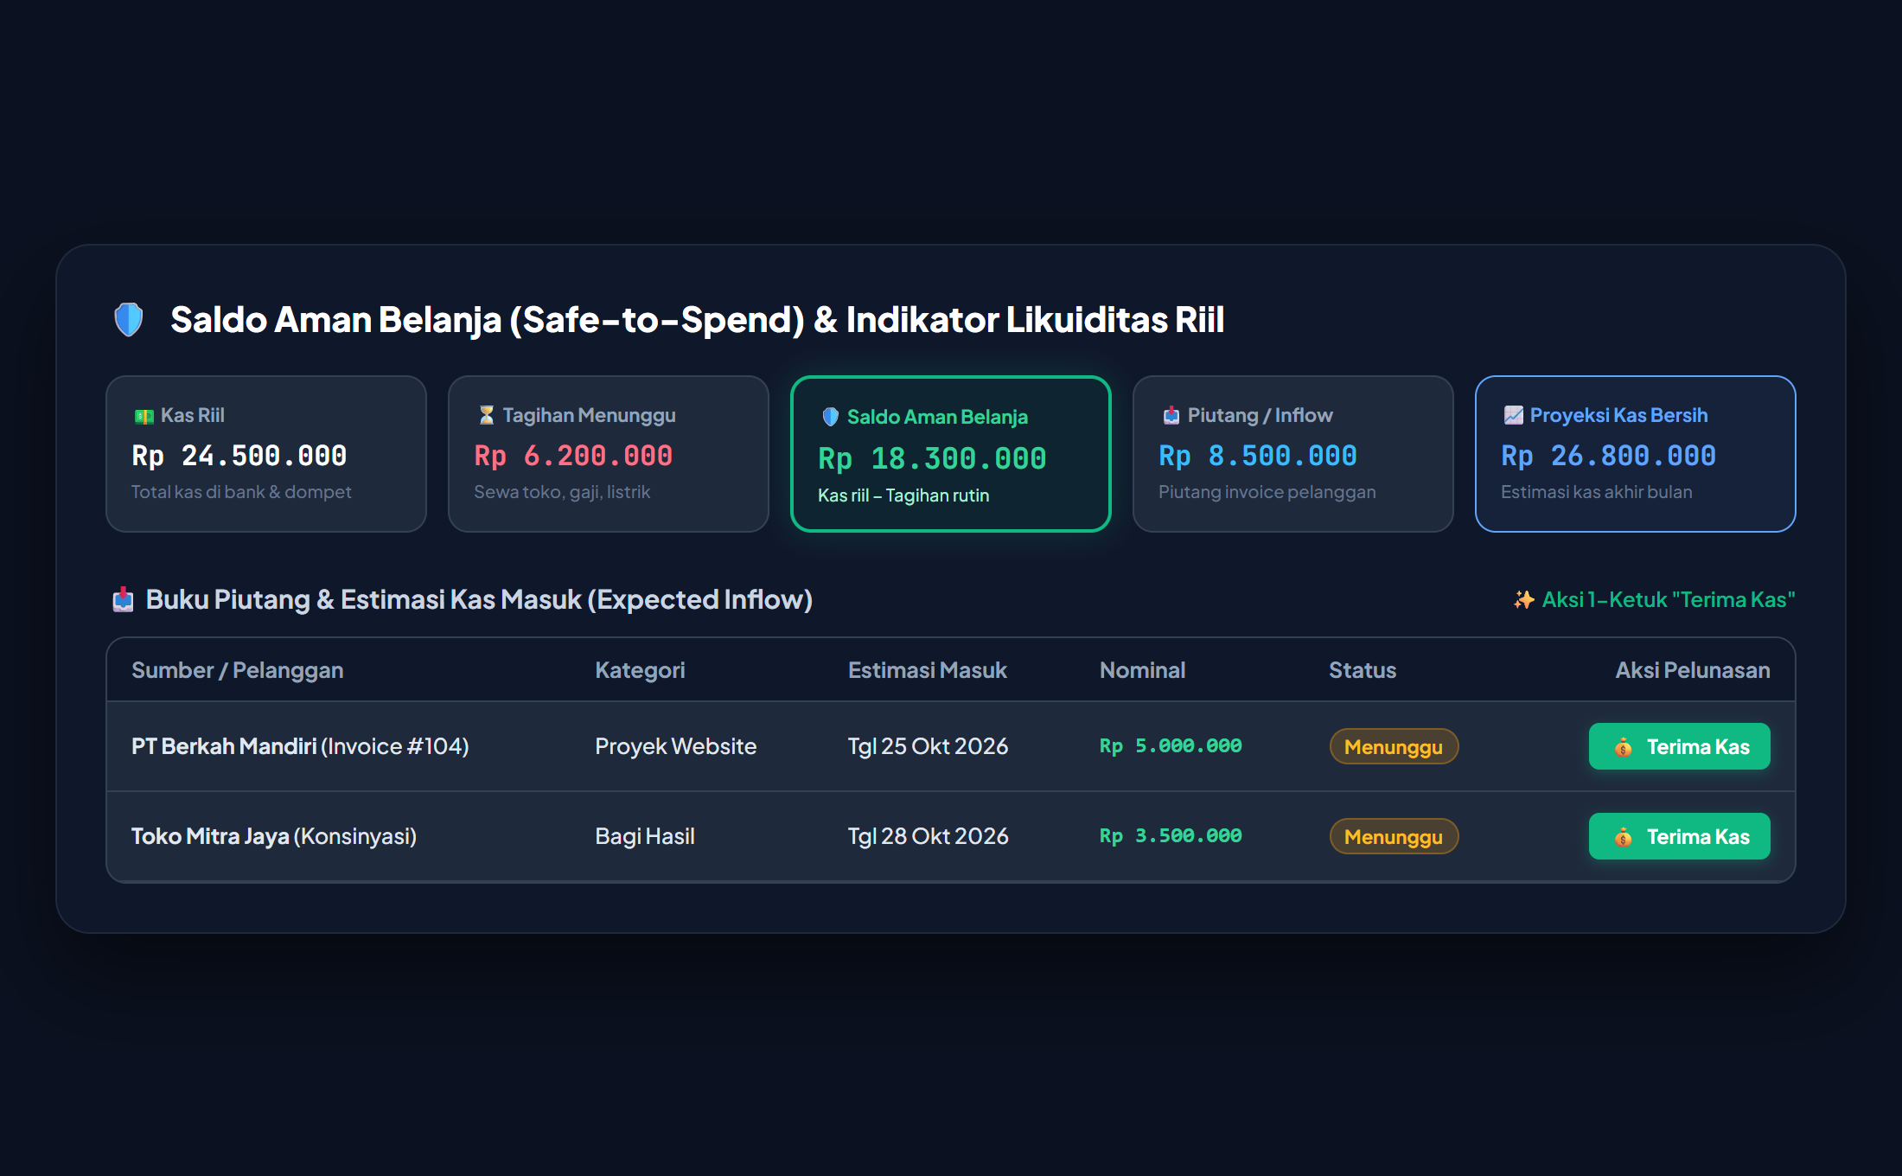1902x1176 pixels.
Task: Click the hourglass icon next to Tagihan Menunggu
Action: click(x=486, y=415)
